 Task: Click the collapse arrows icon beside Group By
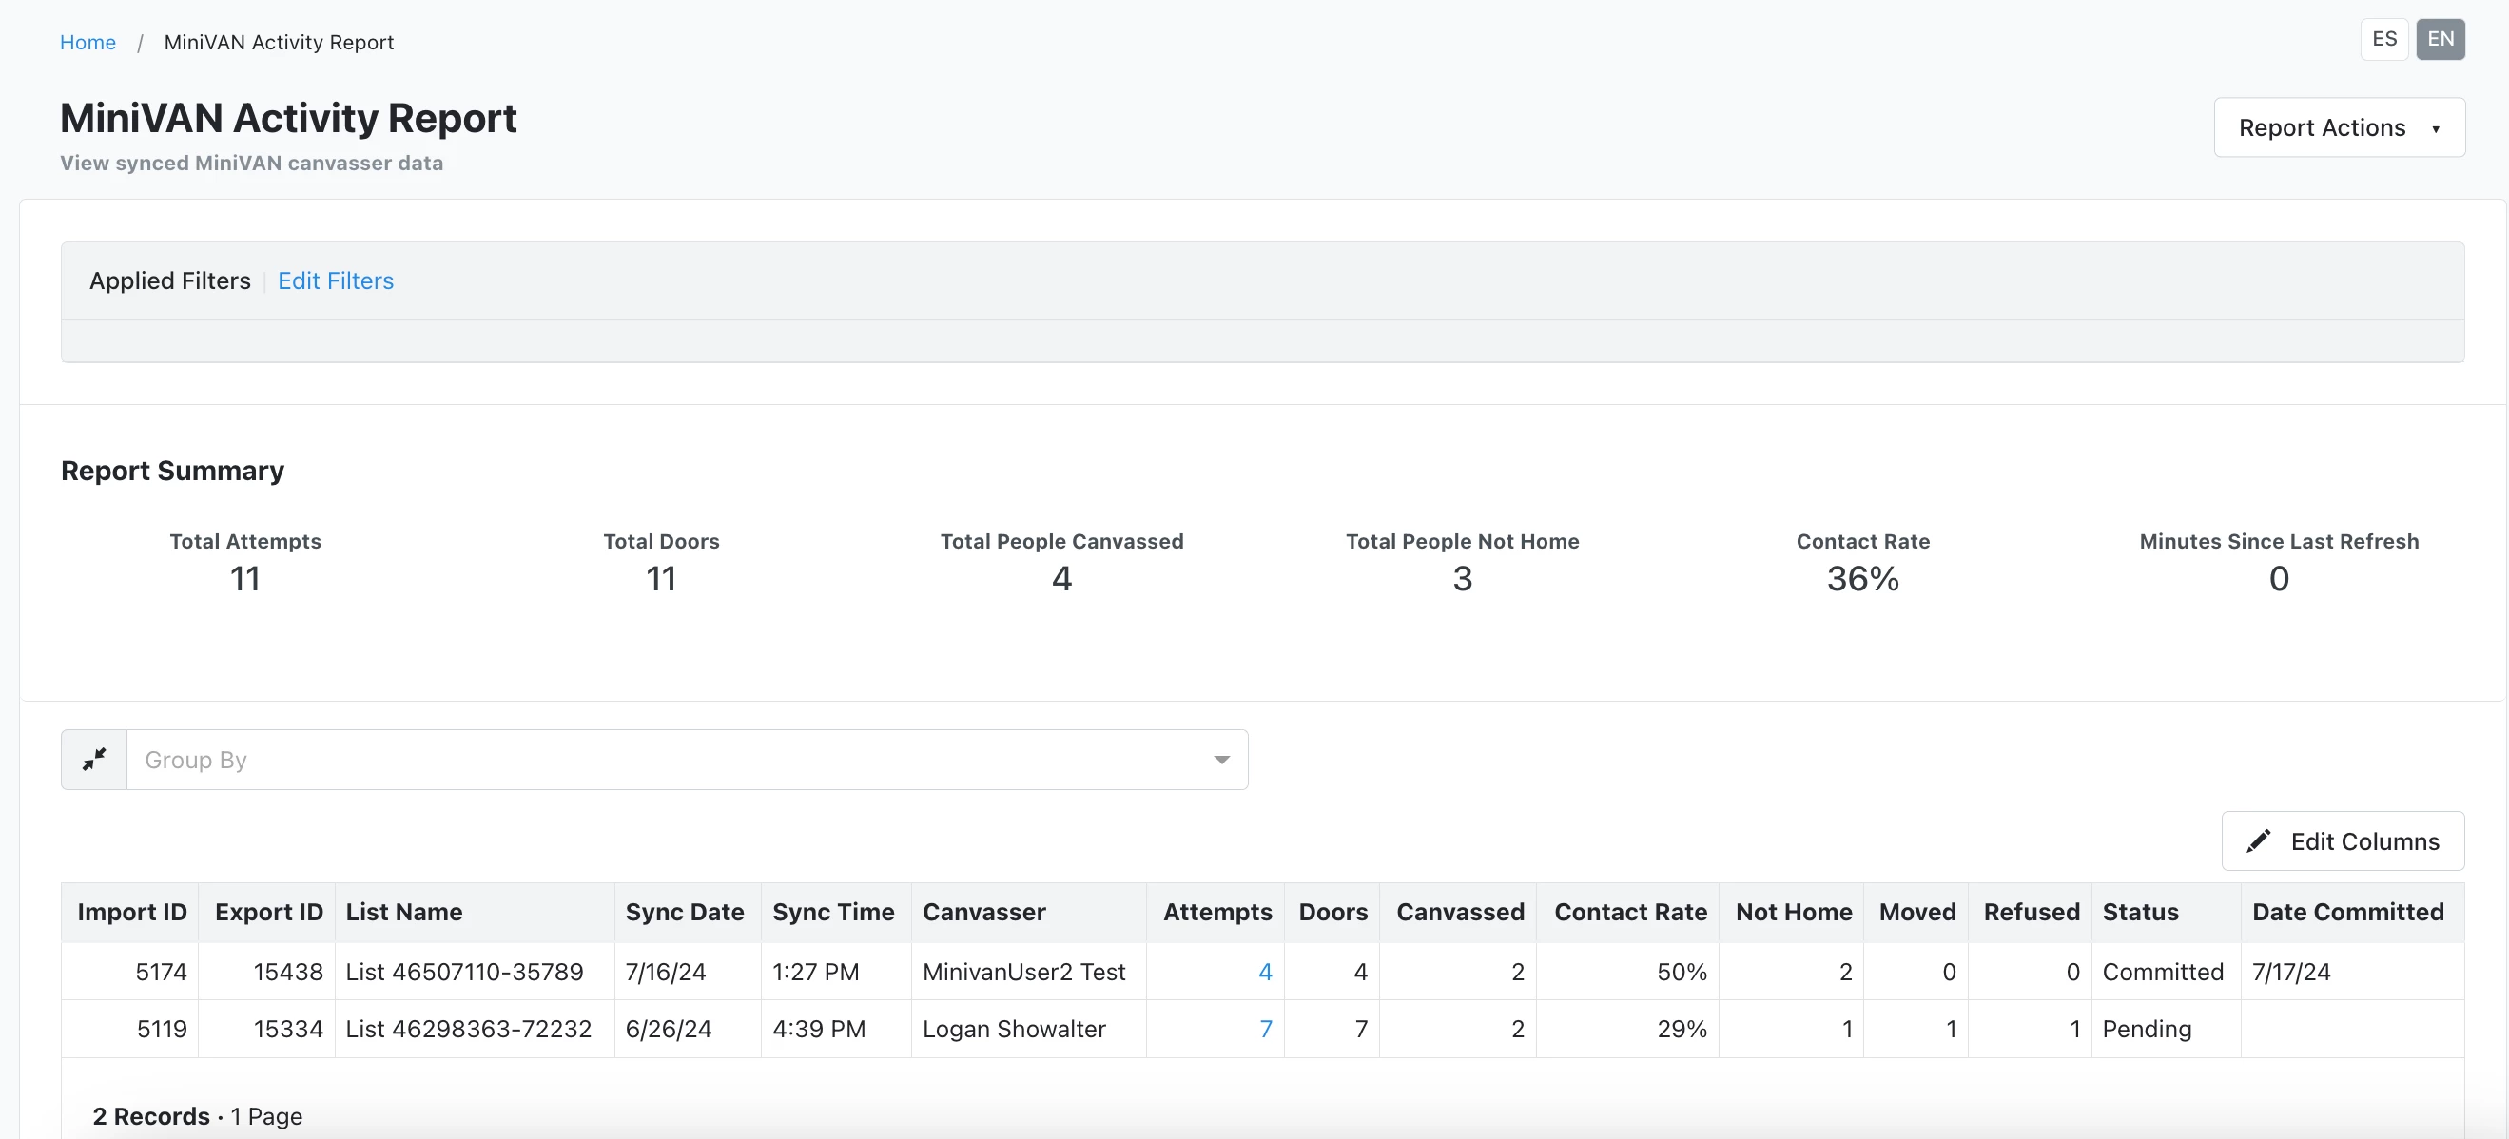(93, 760)
